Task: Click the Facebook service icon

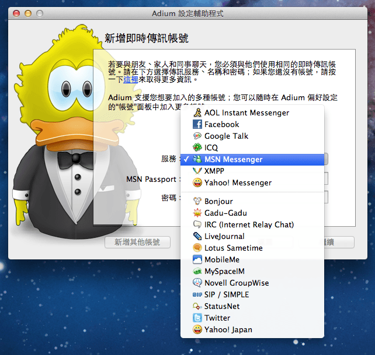Action: pos(197,124)
